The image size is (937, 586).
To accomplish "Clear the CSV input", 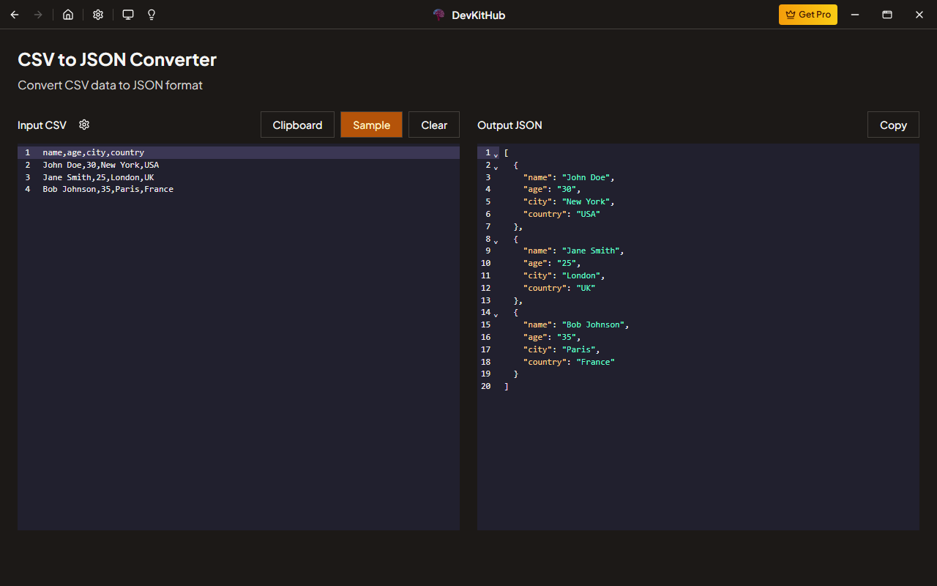I will coord(434,125).
